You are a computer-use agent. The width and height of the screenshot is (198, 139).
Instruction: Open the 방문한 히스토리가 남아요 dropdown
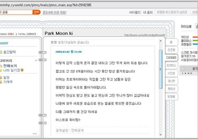[x=172, y=12]
